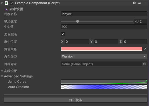Click the 移动速度 slider handle
The width and height of the screenshot is (149, 106).
point(78,21)
